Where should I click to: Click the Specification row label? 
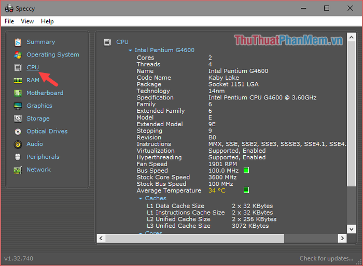(x=155, y=98)
